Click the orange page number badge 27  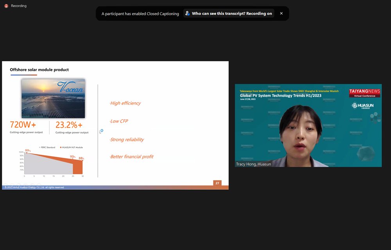click(x=217, y=183)
